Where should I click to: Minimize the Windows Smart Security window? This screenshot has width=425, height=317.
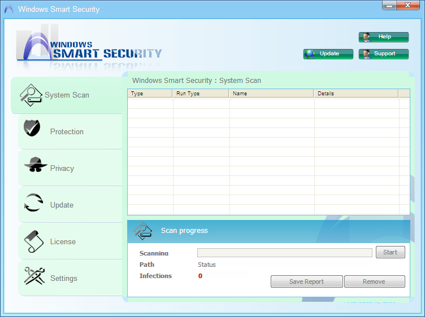(389, 6)
